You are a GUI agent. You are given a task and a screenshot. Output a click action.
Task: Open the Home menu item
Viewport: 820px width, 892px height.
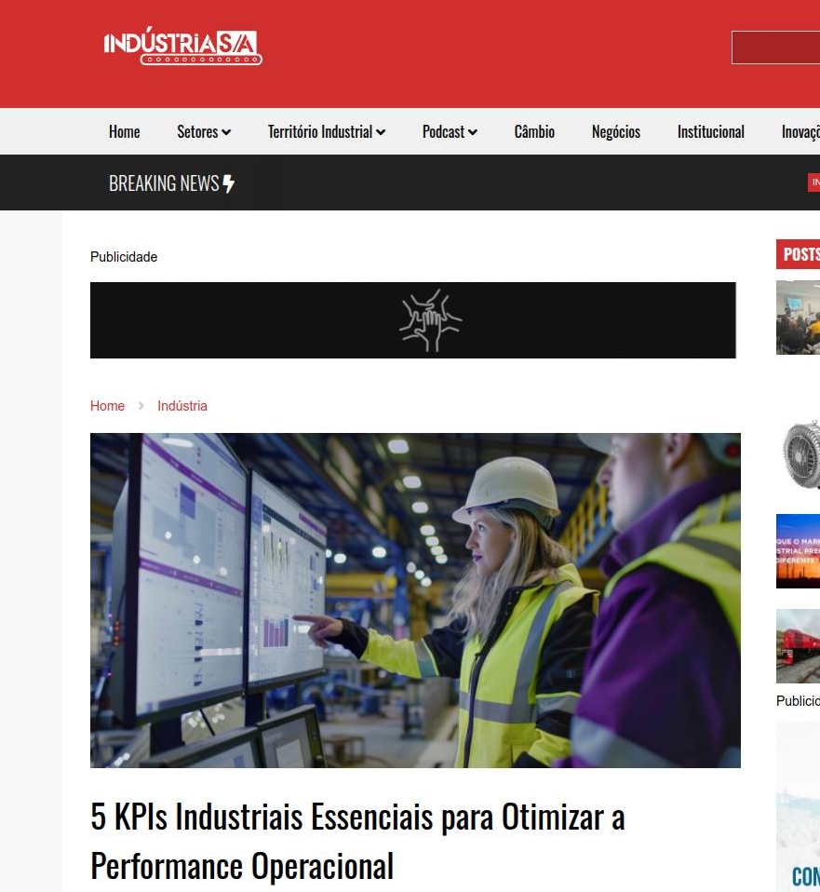[124, 132]
